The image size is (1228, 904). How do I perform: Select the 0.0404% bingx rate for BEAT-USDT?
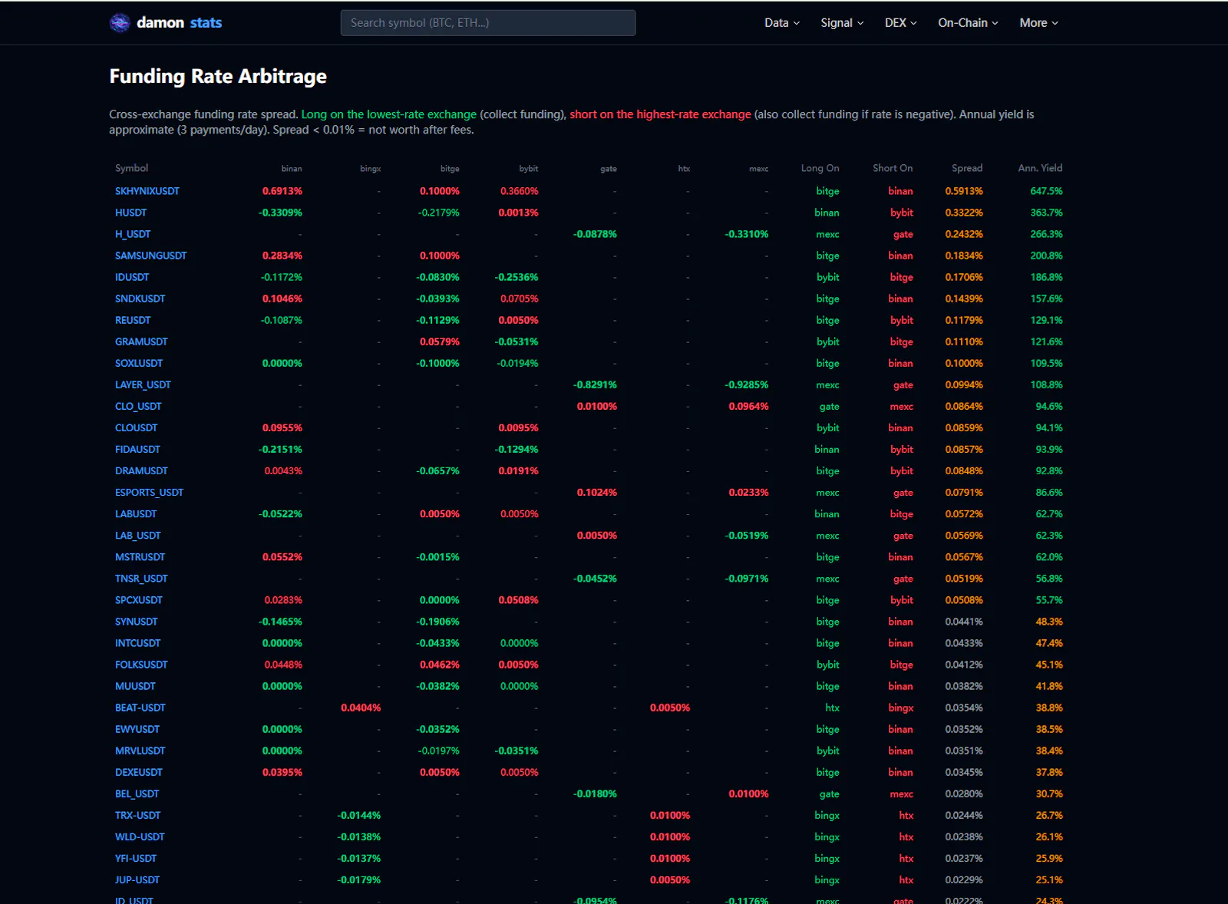pos(361,707)
